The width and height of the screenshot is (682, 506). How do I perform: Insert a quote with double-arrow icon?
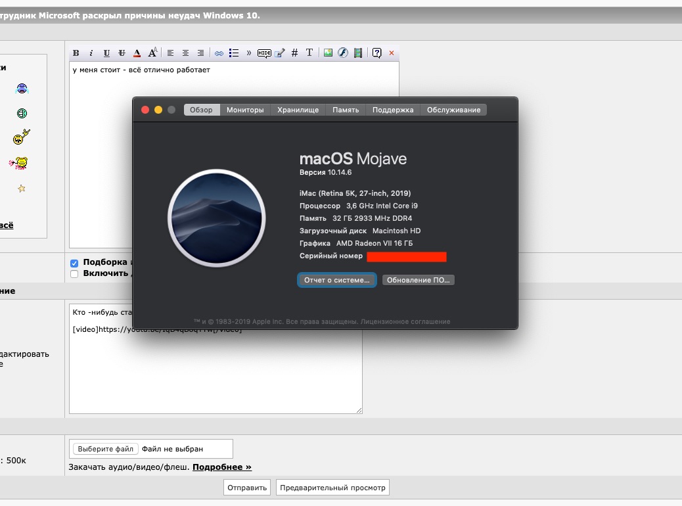click(249, 53)
